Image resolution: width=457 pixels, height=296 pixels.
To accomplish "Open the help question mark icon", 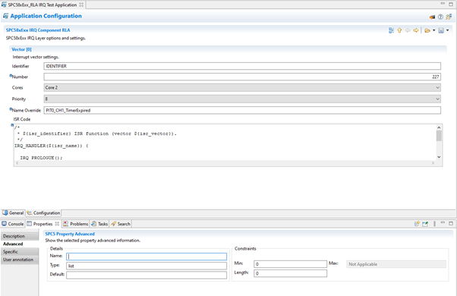I will [x=440, y=17].
